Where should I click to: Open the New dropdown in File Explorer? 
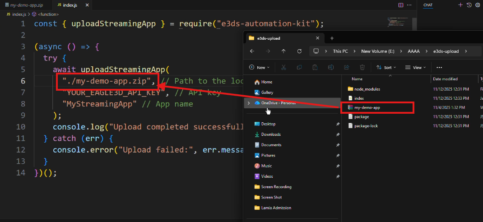click(260, 67)
